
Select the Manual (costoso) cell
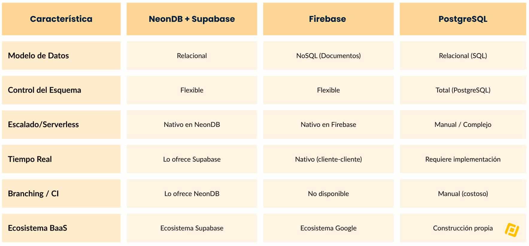tap(463, 194)
